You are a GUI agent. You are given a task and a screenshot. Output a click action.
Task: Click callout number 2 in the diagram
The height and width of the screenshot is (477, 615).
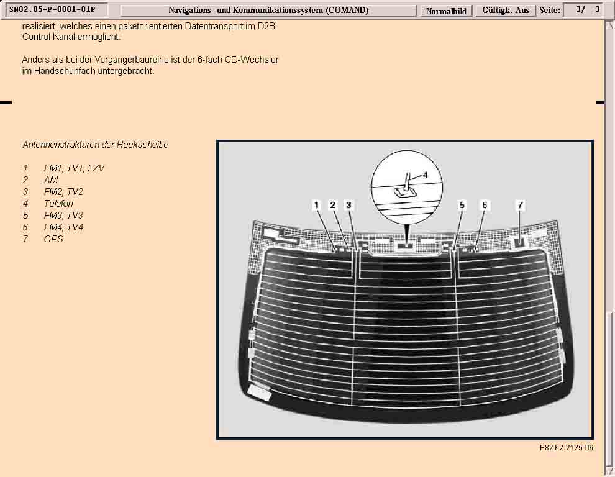click(x=333, y=205)
